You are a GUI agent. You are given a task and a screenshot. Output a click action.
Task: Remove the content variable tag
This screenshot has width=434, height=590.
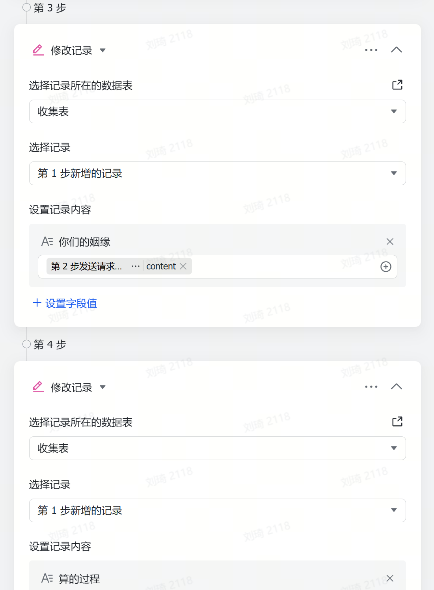click(x=183, y=266)
